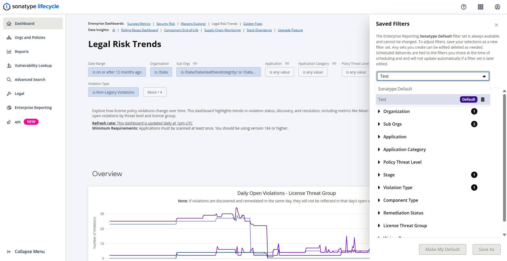The width and height of the screenshot is (507, 261).
Task: Open the Waivers Explorer link
Action: [x=193, y=24]
